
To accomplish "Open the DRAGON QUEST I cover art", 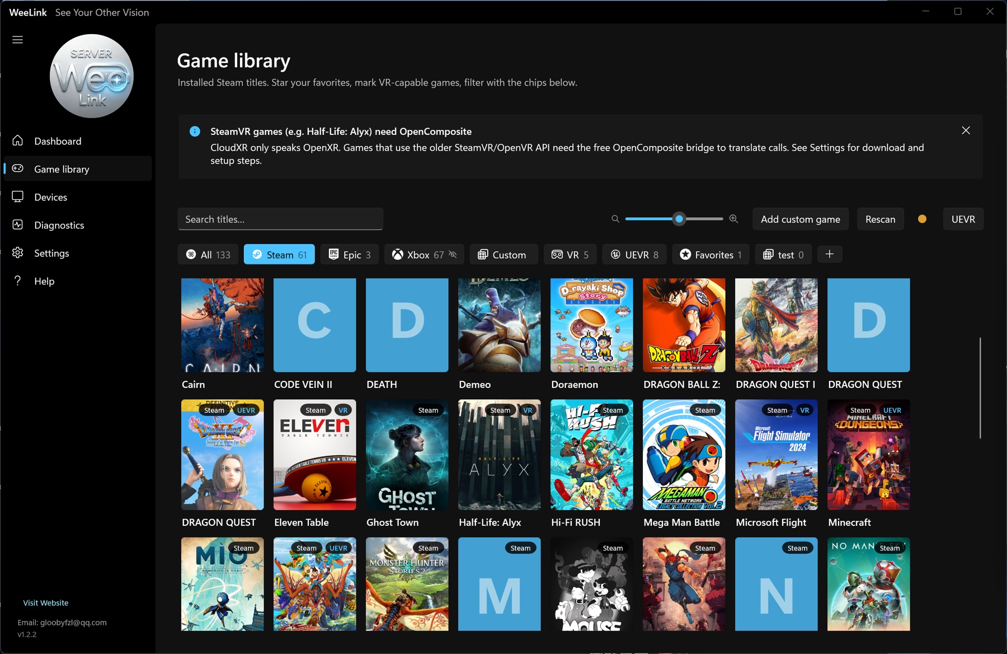I will coord(777,325).
